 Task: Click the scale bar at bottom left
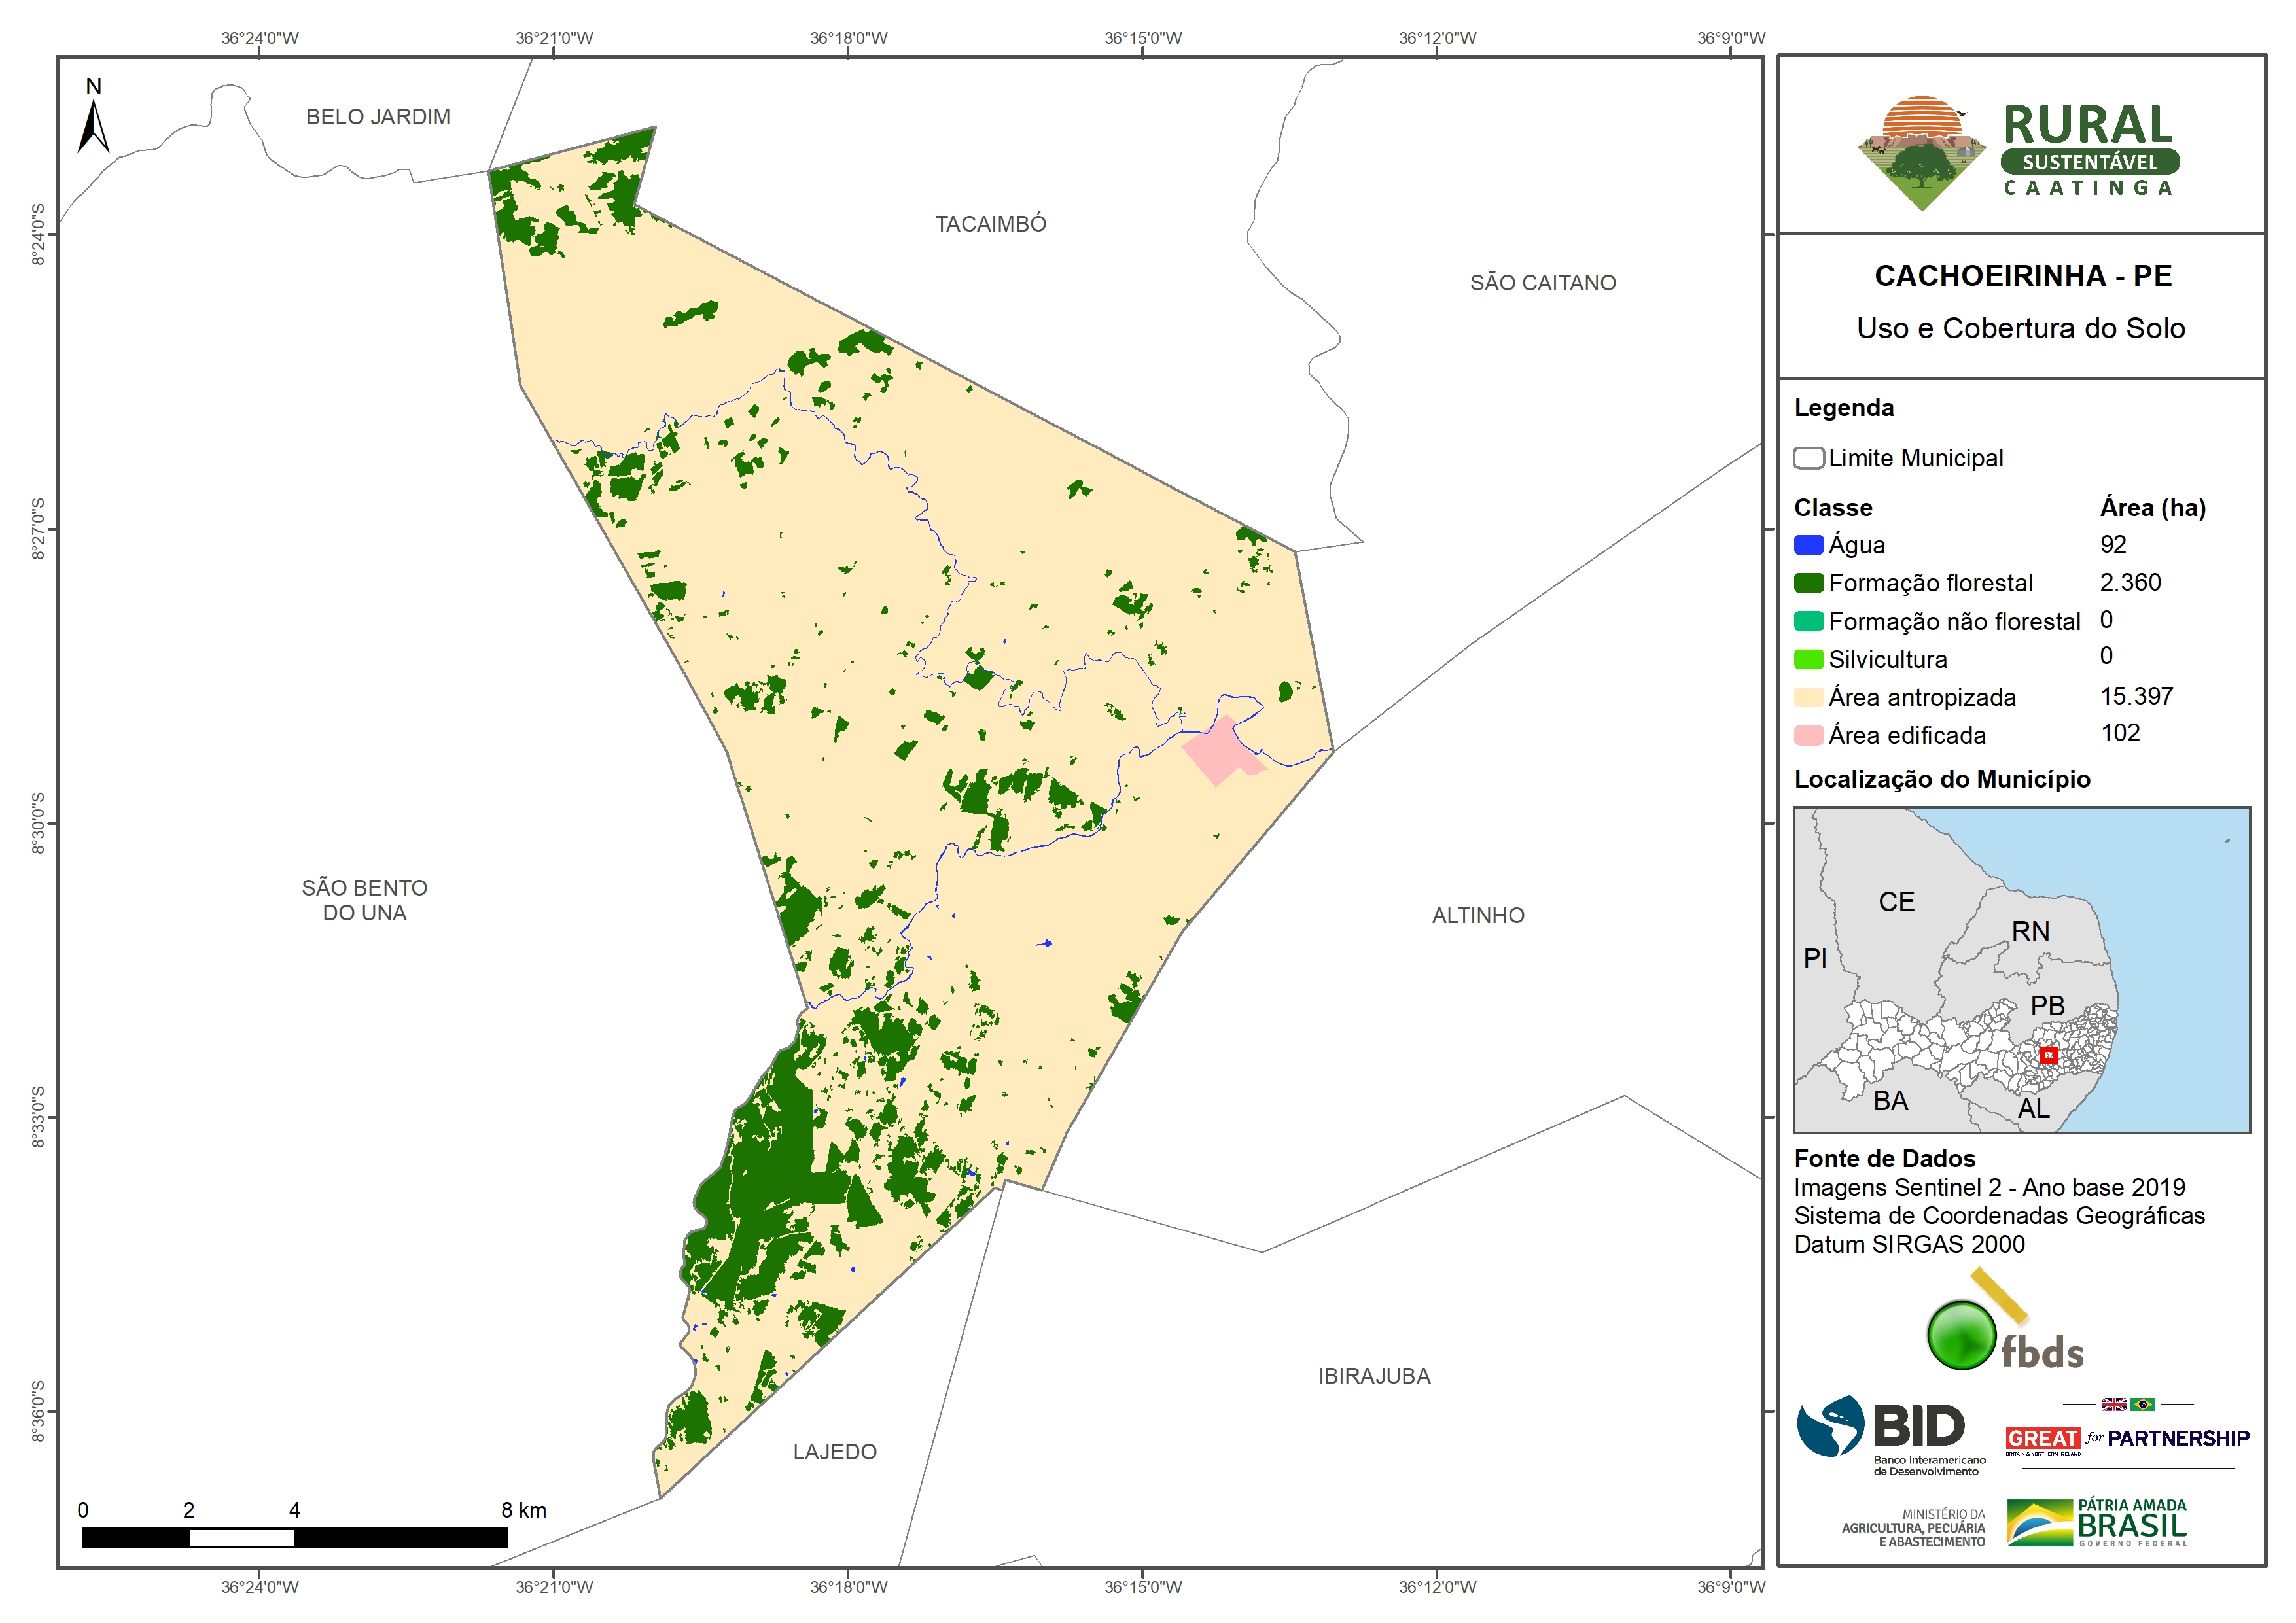click(294, 1537)
